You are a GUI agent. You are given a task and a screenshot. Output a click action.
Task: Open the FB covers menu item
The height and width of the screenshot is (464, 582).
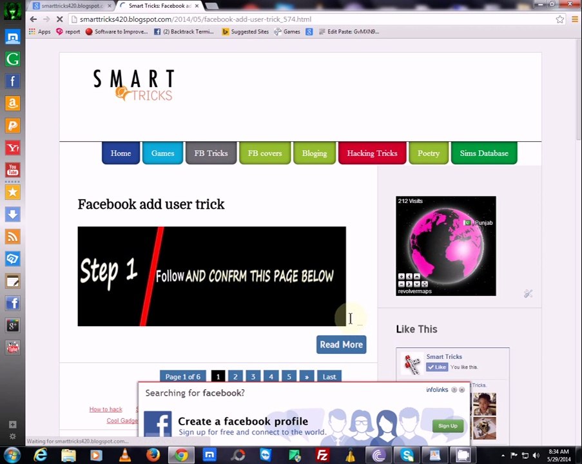[x=265, y=153]
